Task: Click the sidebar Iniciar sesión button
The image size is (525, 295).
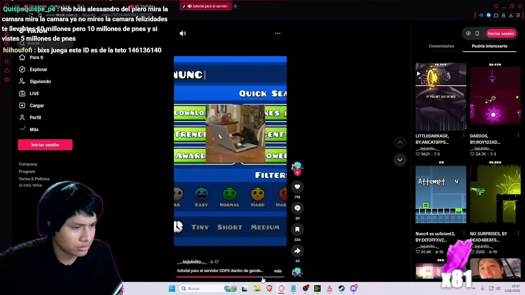Action: tap(45, 145)
